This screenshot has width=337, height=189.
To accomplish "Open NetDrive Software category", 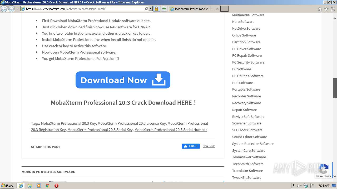I will click(246, 29).
